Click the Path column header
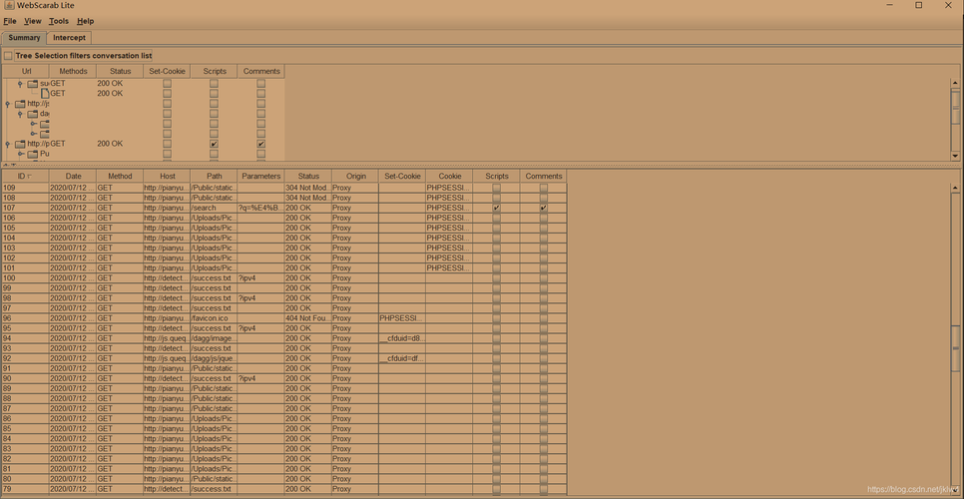This screenshot has height=499, width=964. click(x=214, y=176)
